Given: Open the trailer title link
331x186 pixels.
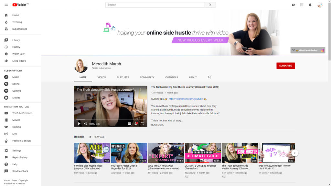Looking at the screenshot, I should (185, 87).
